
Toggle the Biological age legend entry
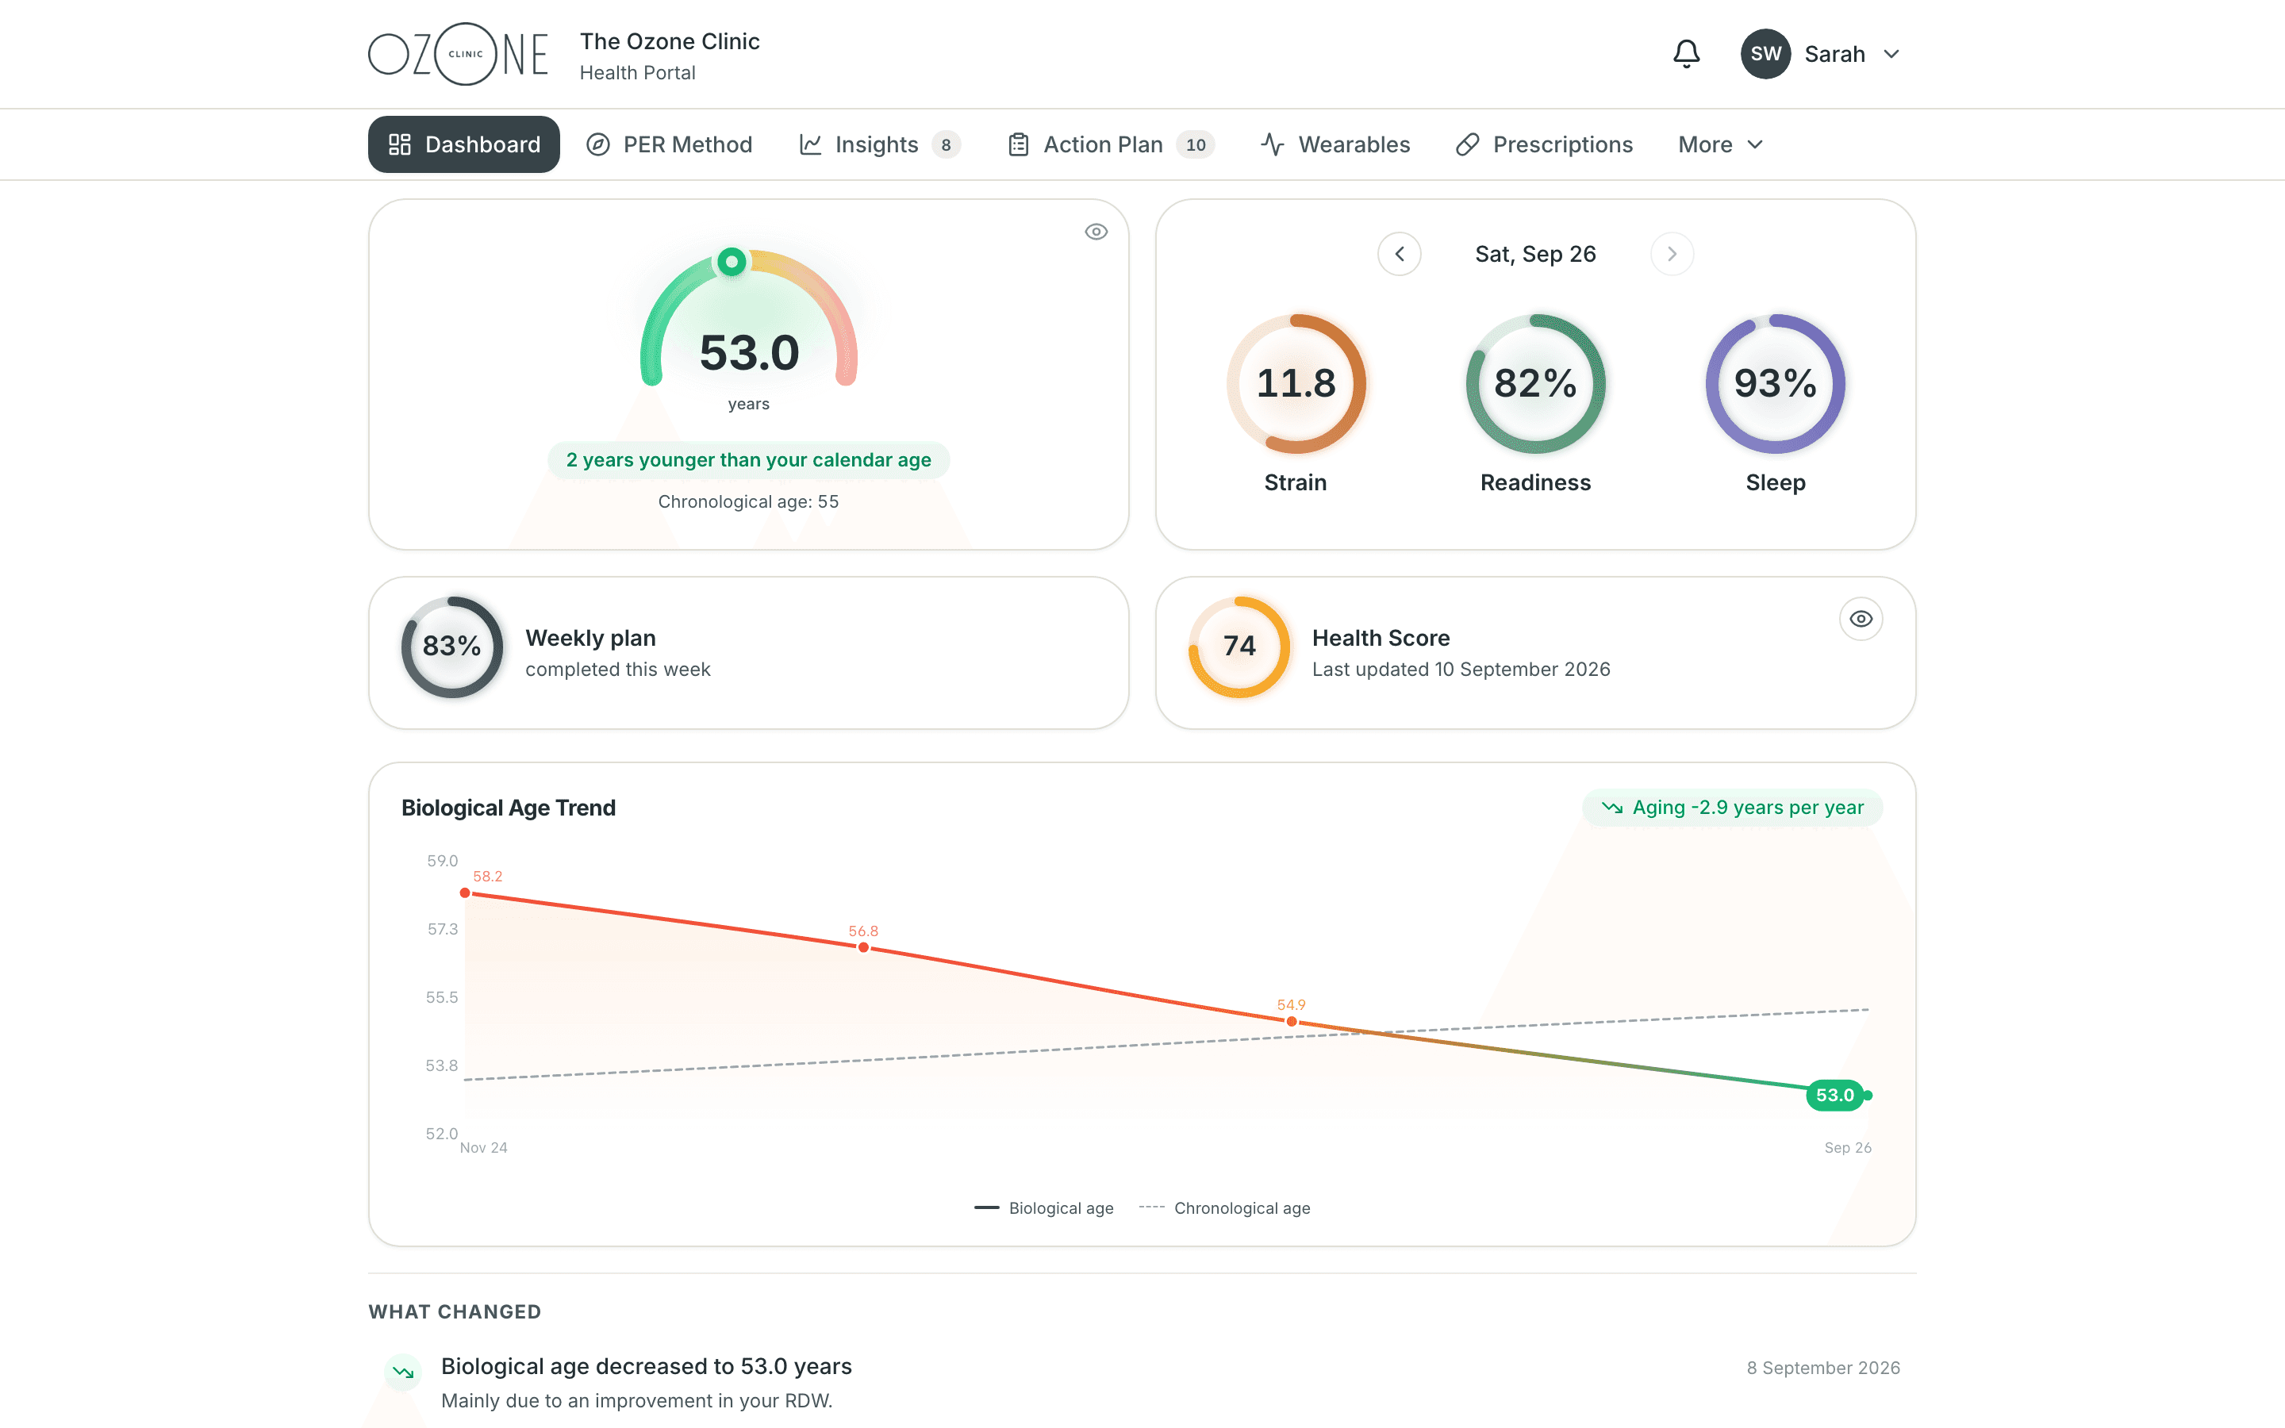tap(1043, 1208)
